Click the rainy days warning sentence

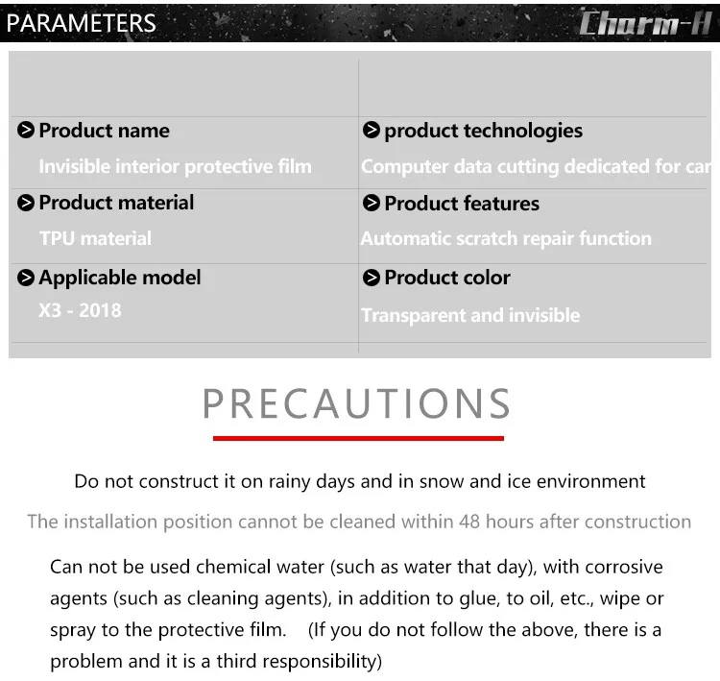click(x=360, y=481)
